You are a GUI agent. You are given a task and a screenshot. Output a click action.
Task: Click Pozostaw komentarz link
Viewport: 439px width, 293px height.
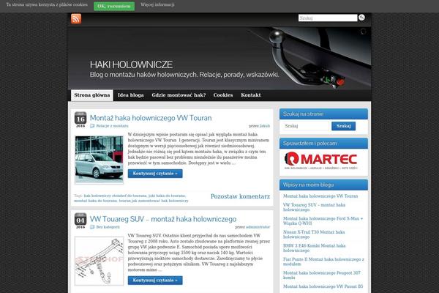tap(240, 196)
